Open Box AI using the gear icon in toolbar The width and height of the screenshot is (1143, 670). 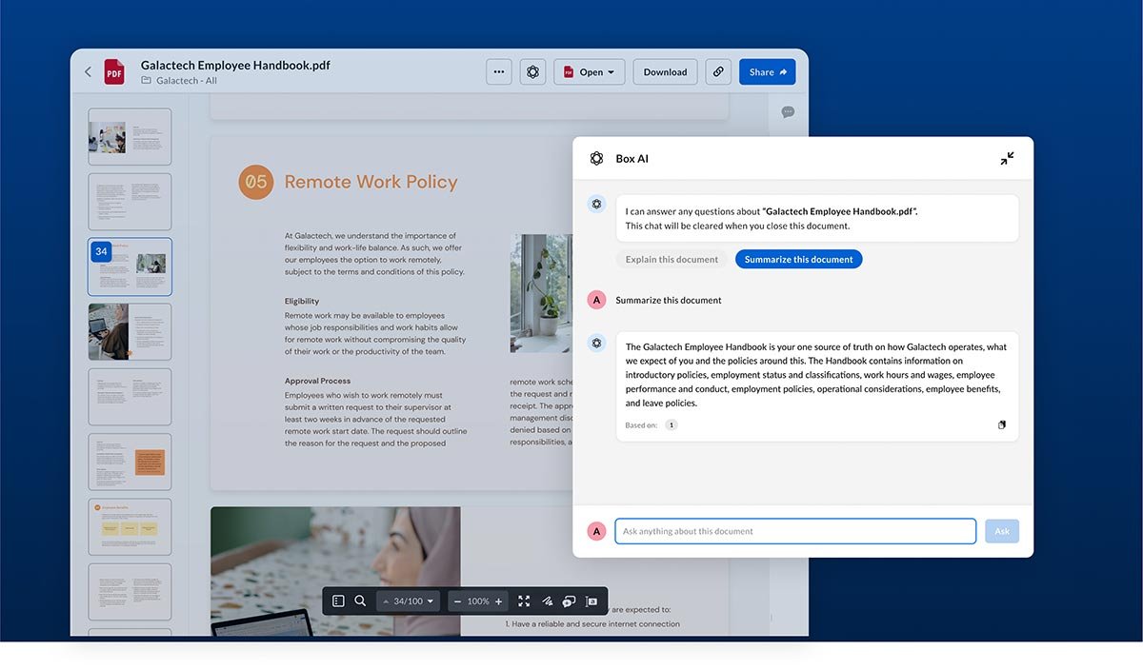click(x=532, y=71)
